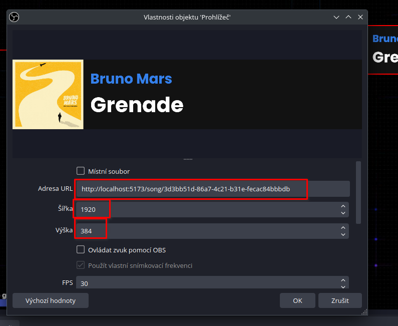The image size is (398, 326).
Task: Click the dialog title 'Vlastnosti objektu Prohlížeč'
Action: (x=187, y=17)
